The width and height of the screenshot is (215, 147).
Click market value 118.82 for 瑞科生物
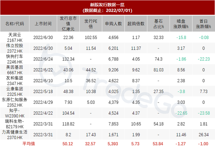68,124
